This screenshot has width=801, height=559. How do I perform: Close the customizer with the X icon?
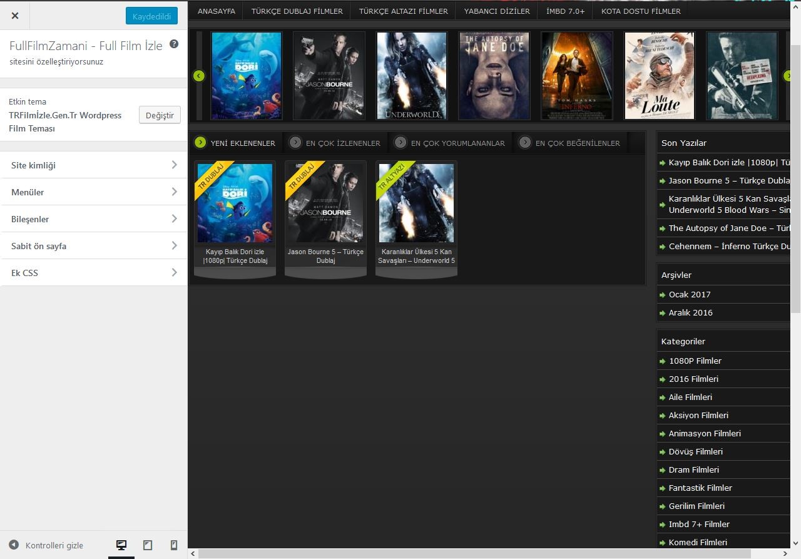[x=15, y=16]
